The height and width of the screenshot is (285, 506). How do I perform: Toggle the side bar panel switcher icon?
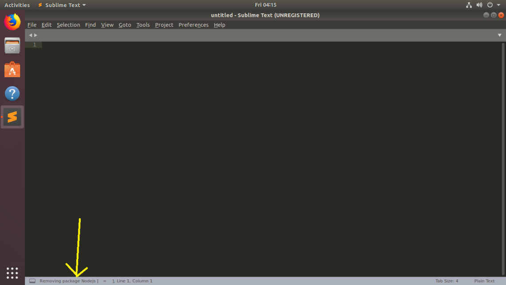[x=32, y=281]
